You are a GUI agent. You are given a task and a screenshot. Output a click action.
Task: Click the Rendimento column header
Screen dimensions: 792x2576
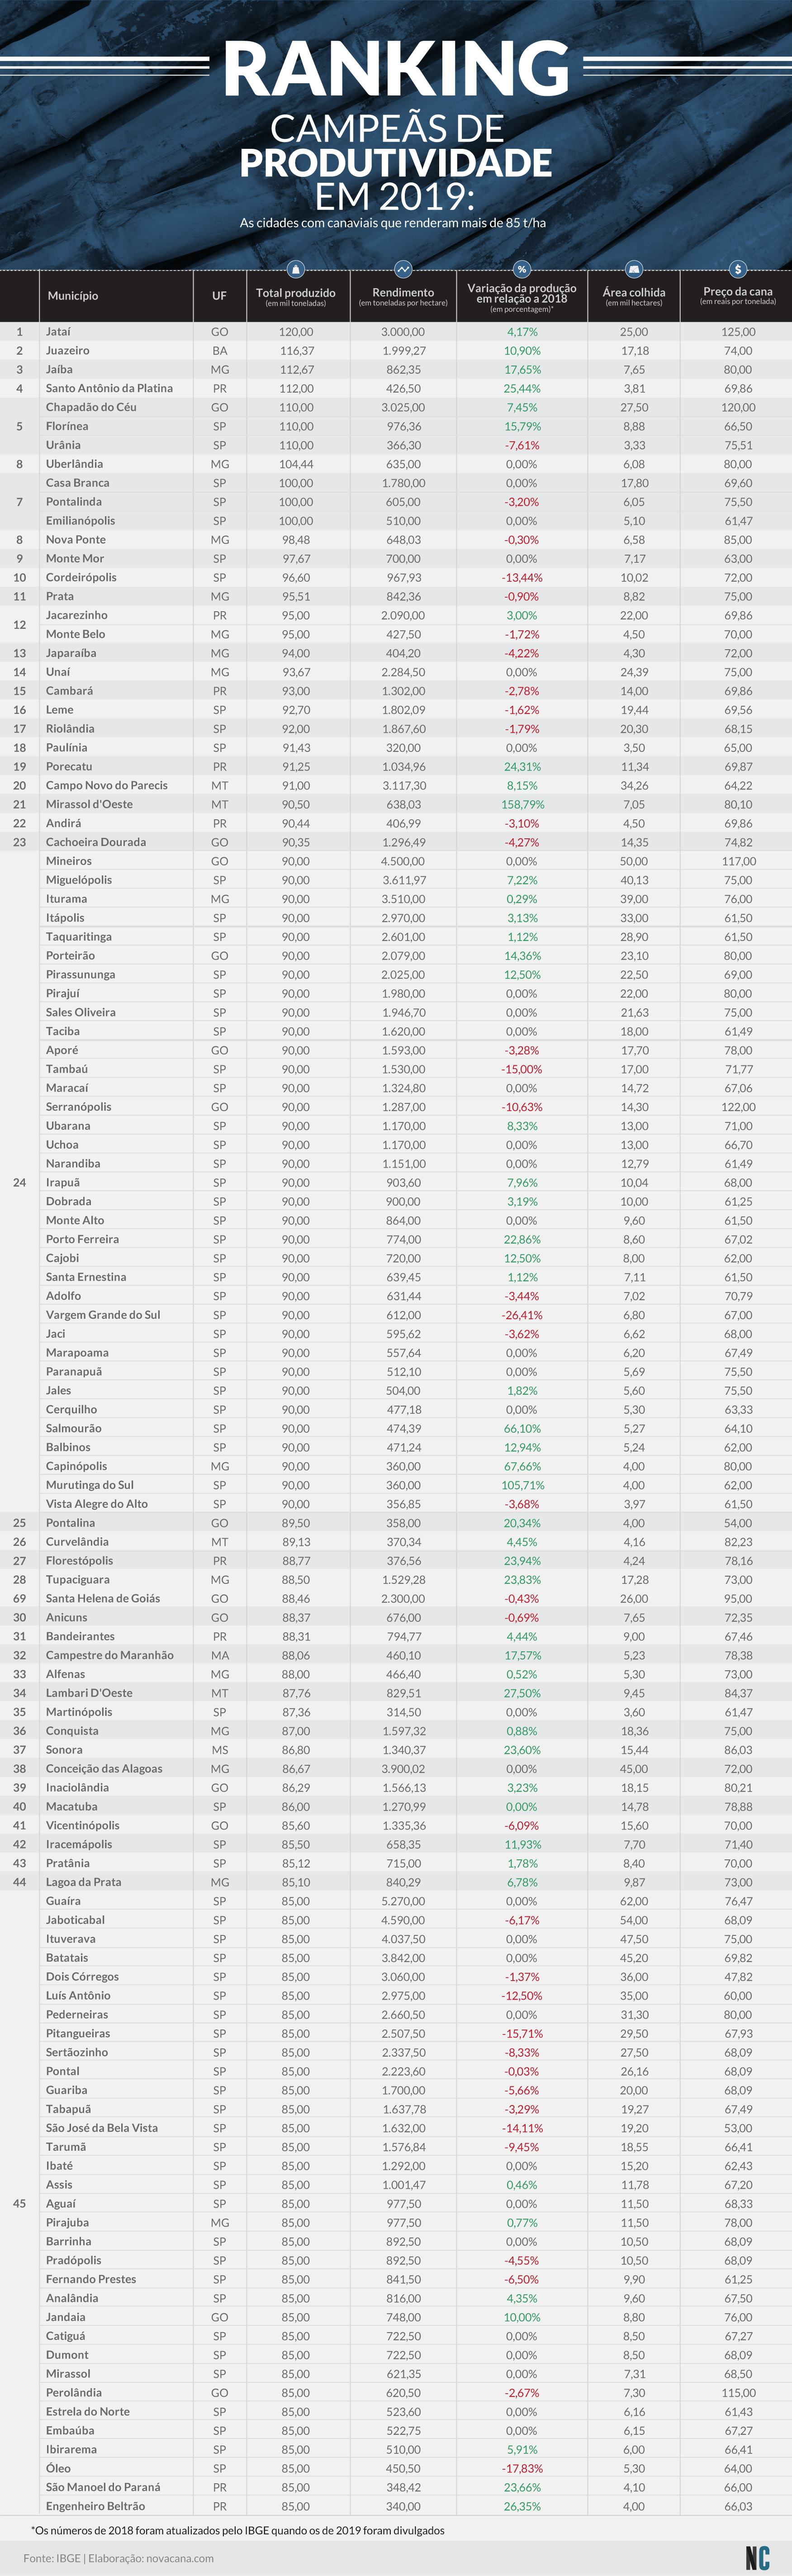coord(403,296)
